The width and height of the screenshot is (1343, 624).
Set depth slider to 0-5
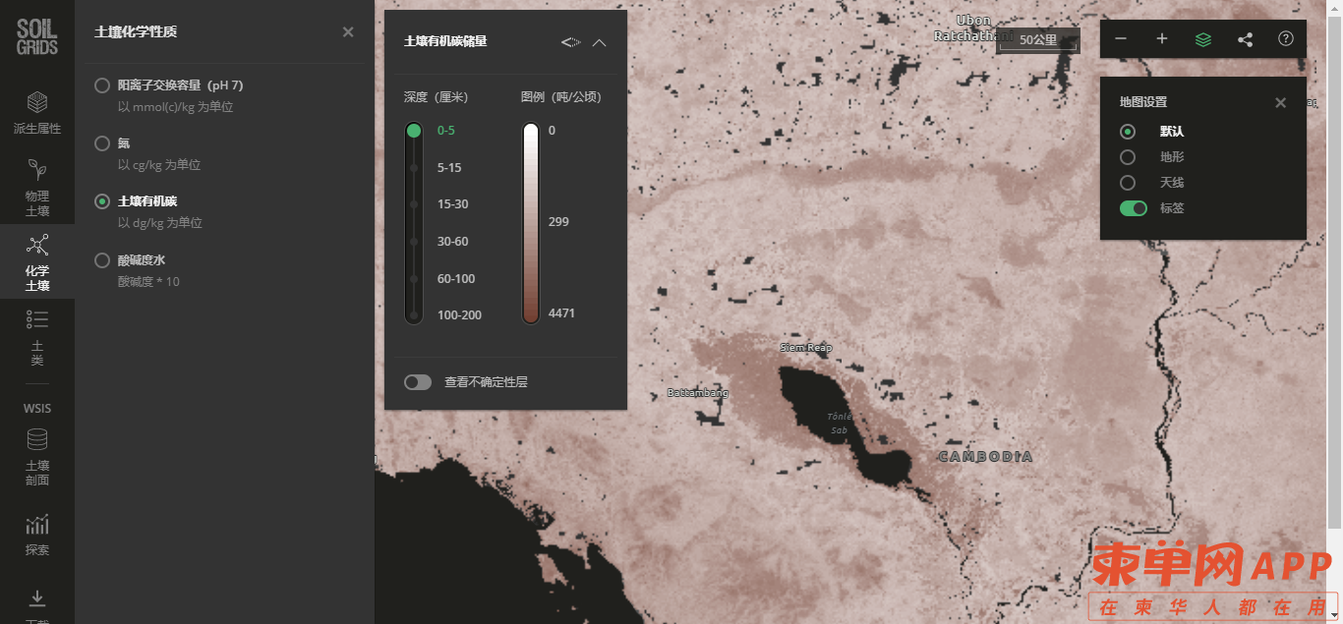414,131
